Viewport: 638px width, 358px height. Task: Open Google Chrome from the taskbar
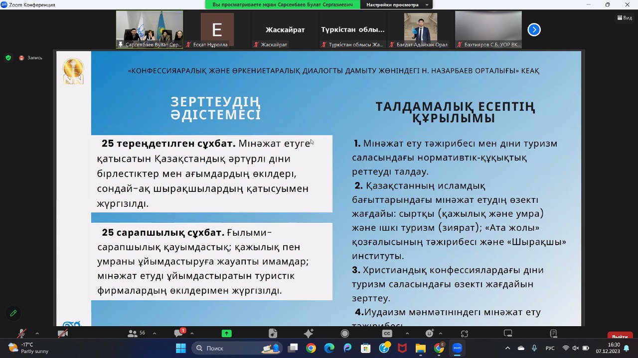[x=311, y=348]
